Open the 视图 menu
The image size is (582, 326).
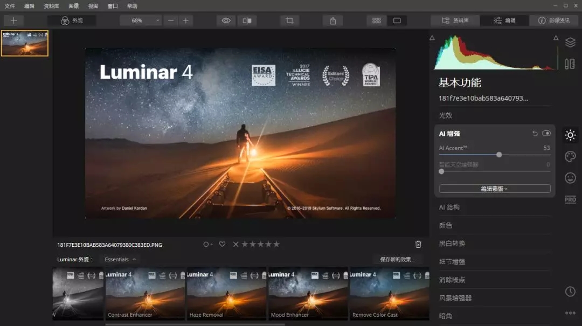click(x=93, y=6)
